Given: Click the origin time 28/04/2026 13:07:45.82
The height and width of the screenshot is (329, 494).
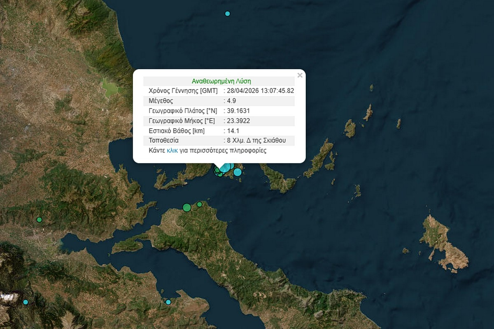Looking at the screenshot, I should 260,91.
